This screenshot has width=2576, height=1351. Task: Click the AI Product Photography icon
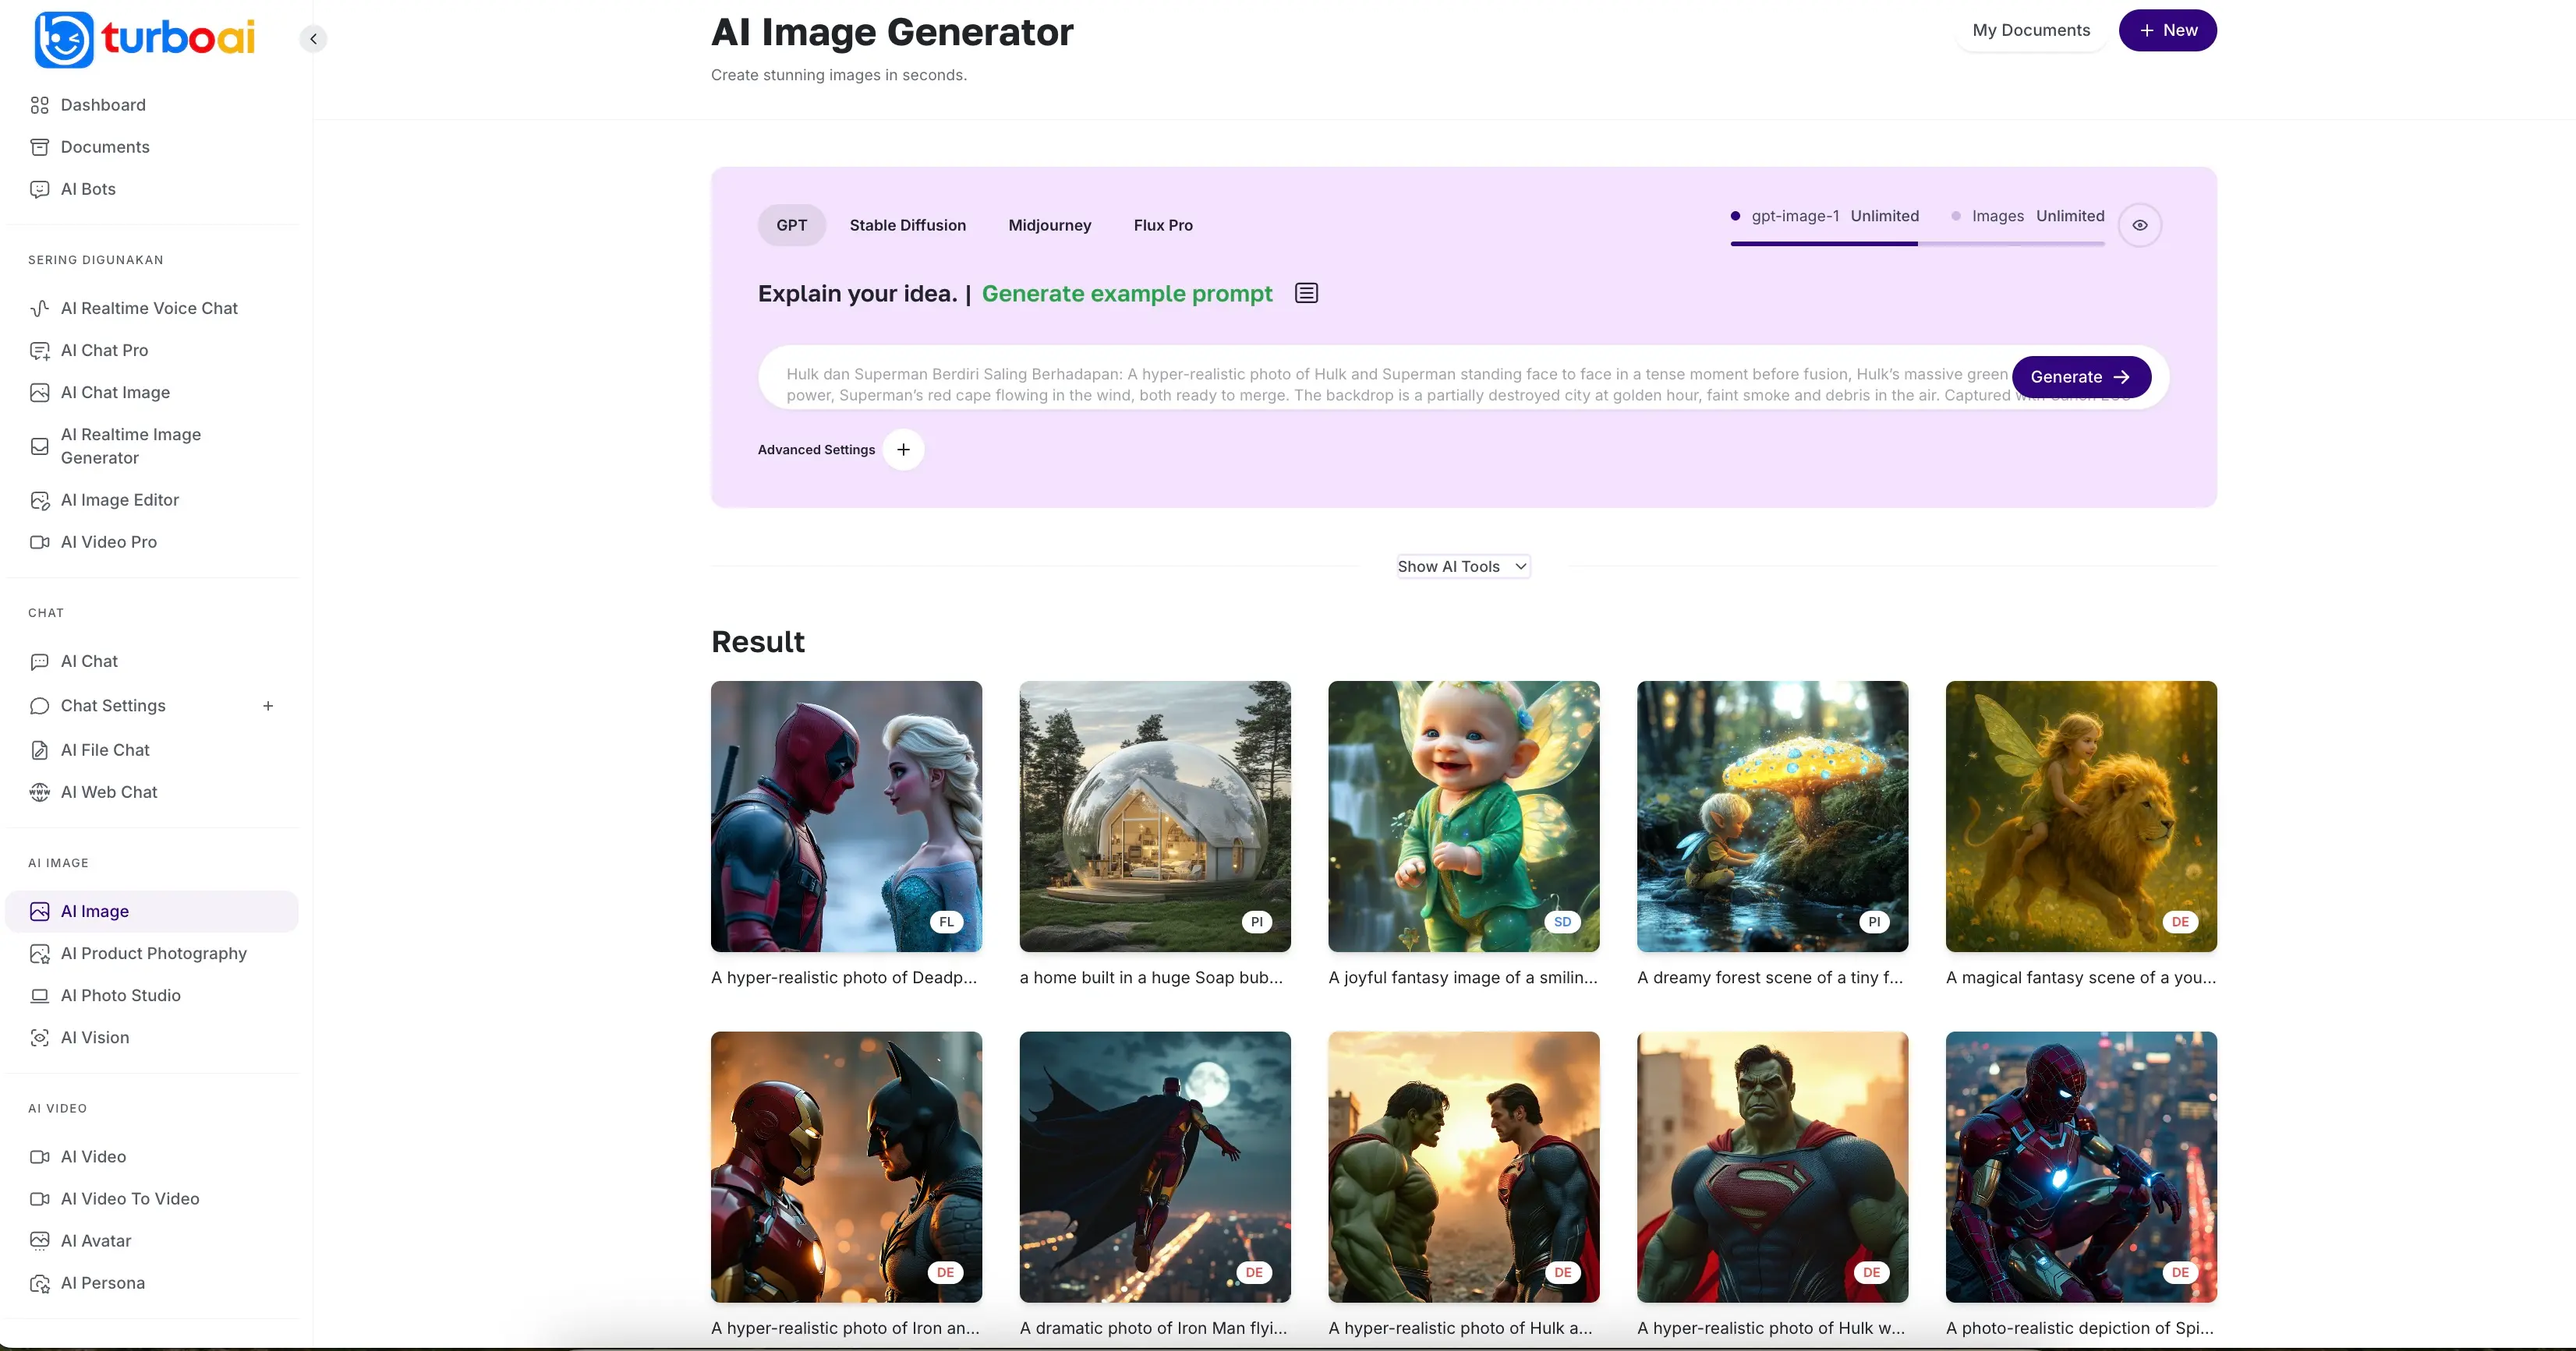(x=39, y=954)
